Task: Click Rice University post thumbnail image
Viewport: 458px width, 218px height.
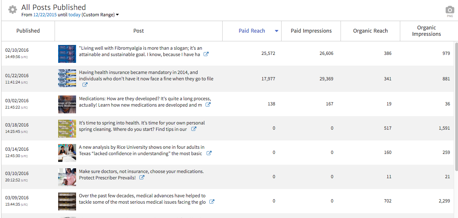Action: (x=67, y=153)
